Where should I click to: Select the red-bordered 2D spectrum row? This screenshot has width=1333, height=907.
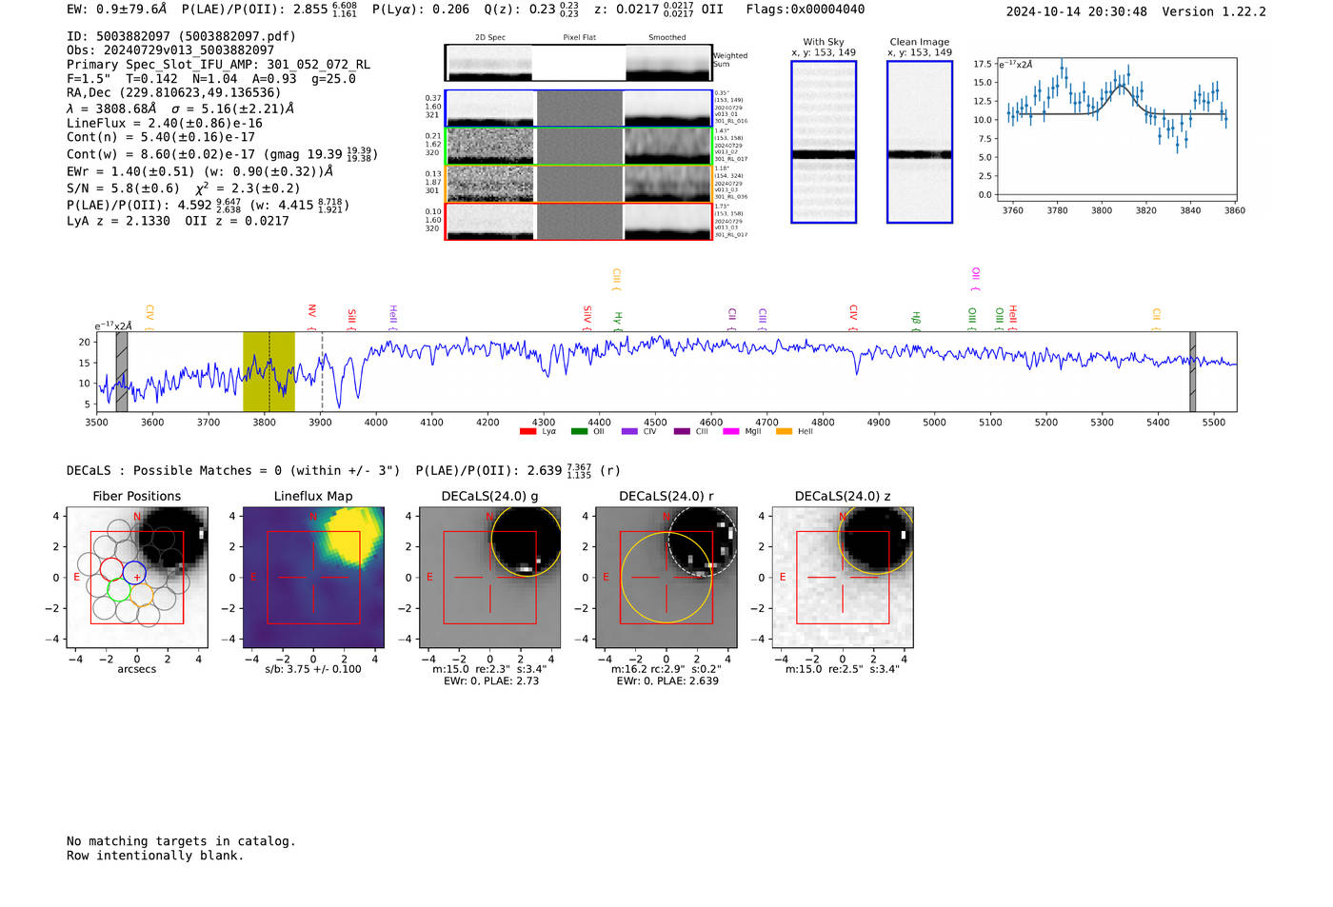pyautogui.click(x=579, y=222)
